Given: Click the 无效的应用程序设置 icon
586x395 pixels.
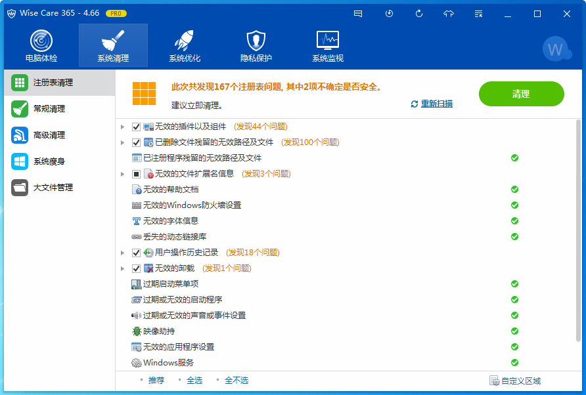Looking at the screenshot, I should [137, 347].
